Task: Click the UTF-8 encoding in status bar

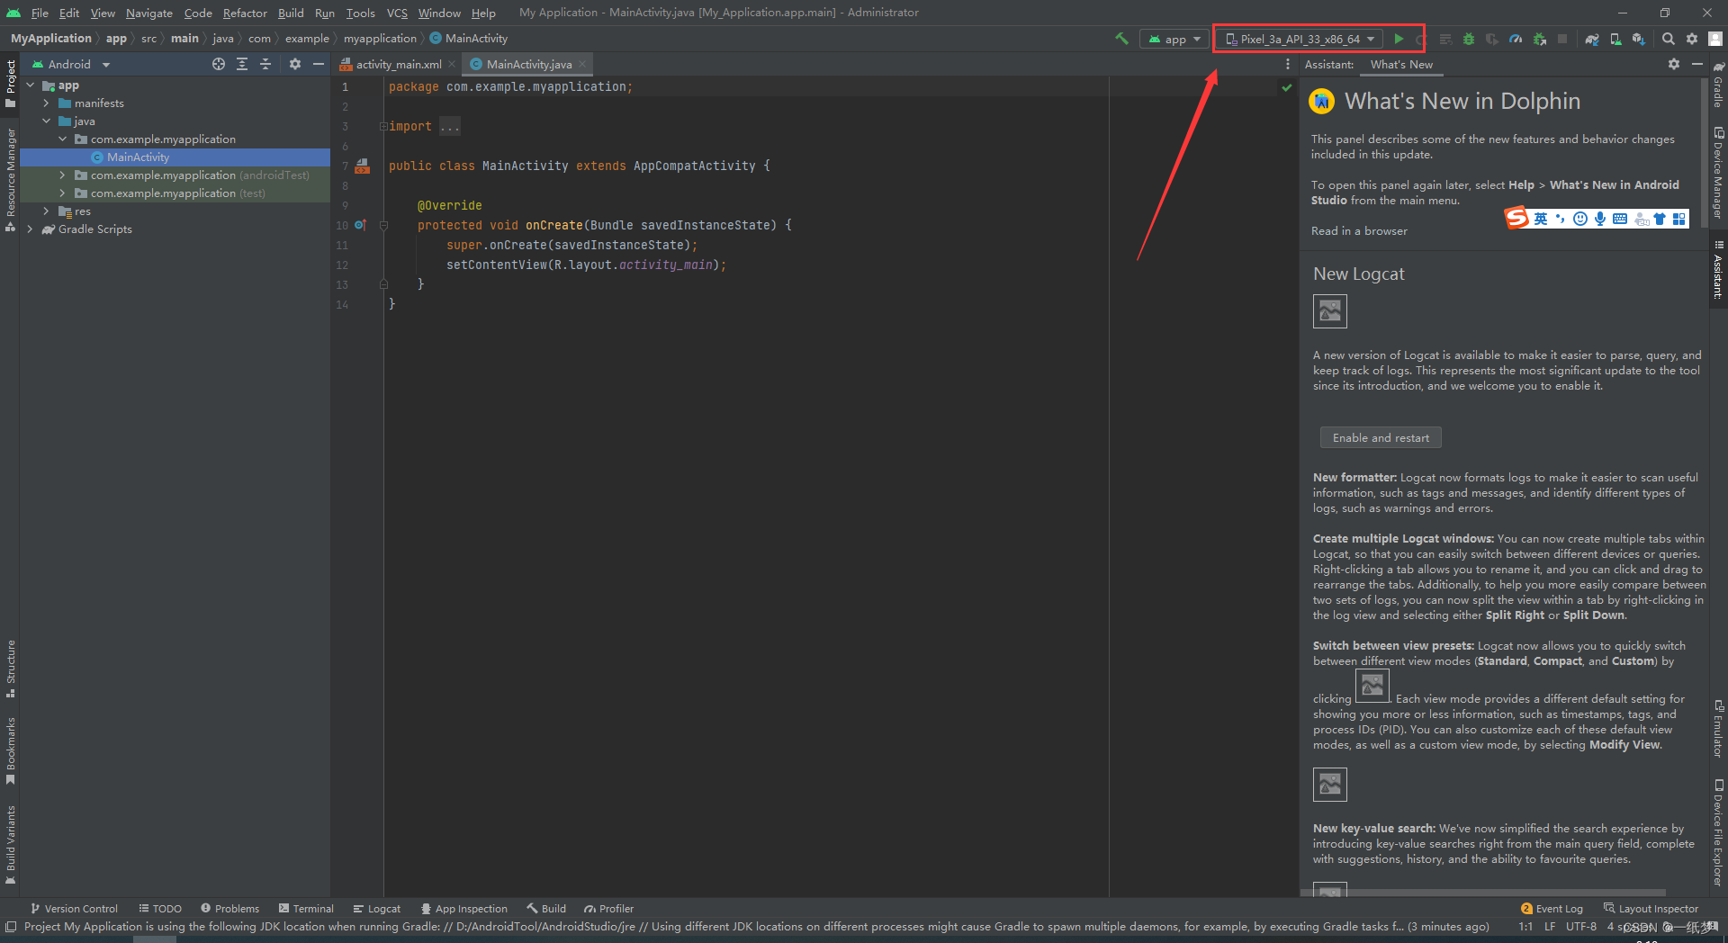Action: pos(1581,927)
